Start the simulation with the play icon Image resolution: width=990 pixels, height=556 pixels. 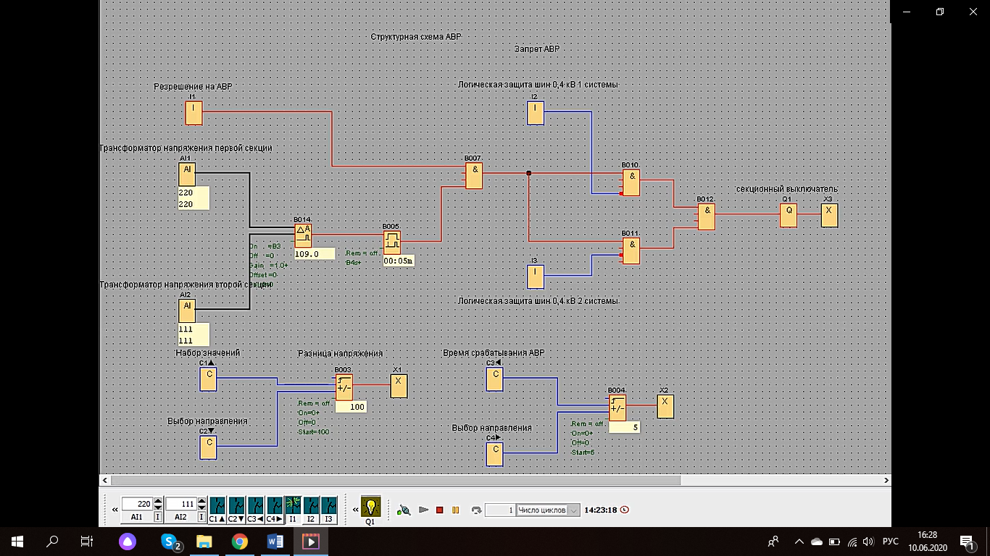tap(424, 510)
